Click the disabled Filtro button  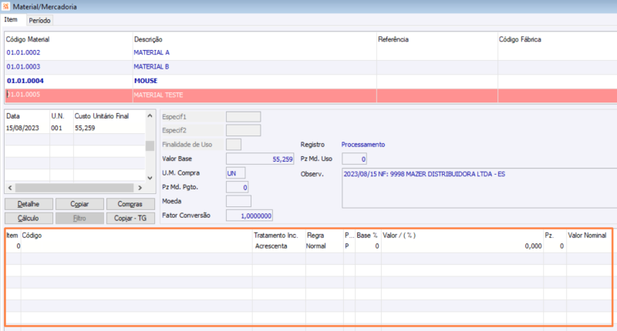(79, 219)
